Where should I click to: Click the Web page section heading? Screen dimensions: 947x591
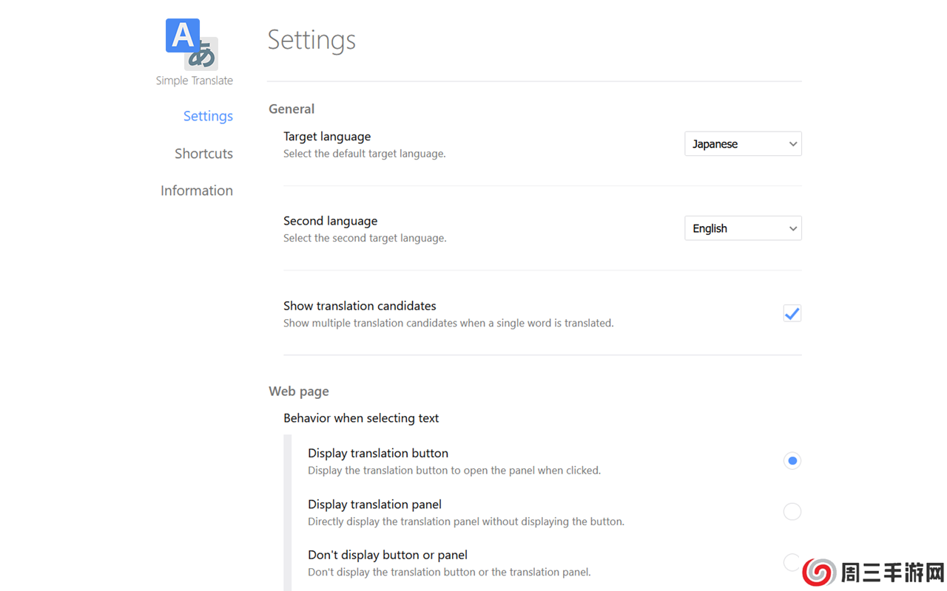[299, 391]
